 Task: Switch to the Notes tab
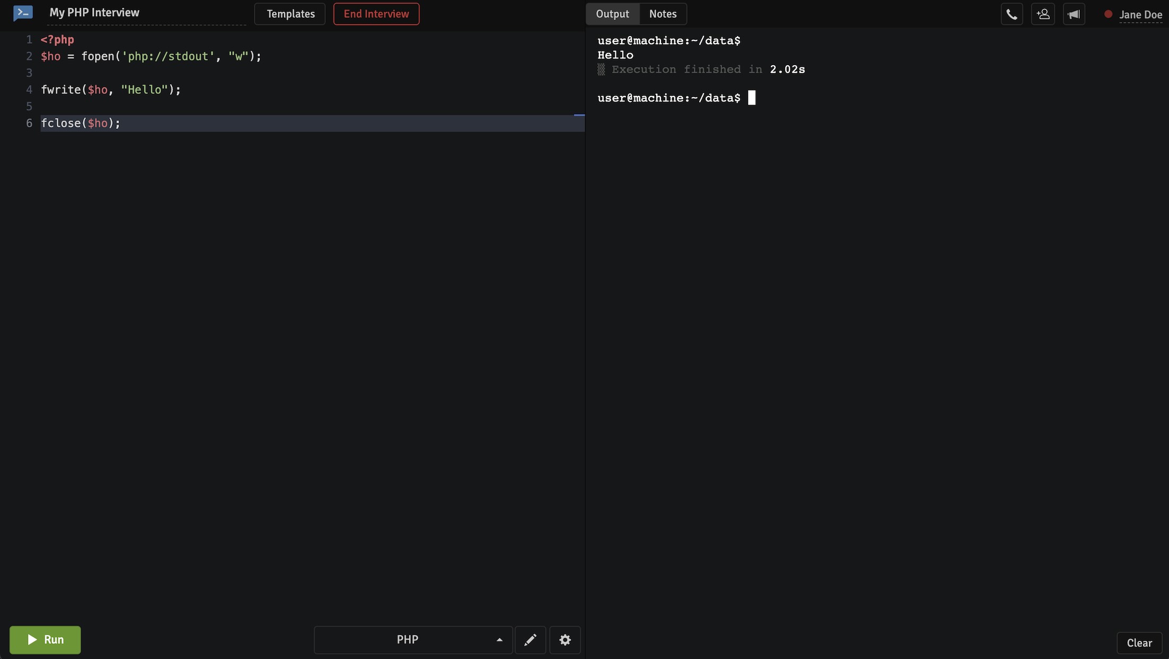click(x=663, y=14)
